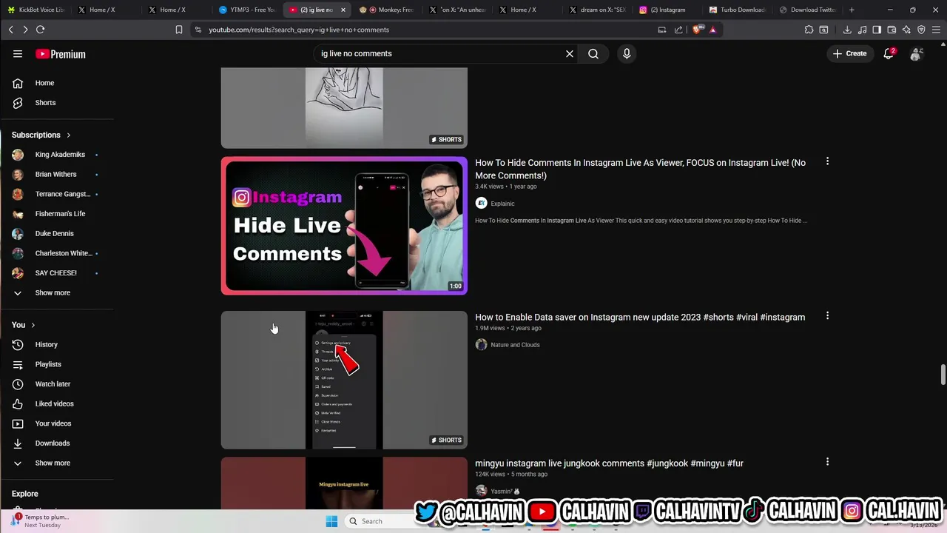
Task: Click the address bar URL
Action: point(299,30)
